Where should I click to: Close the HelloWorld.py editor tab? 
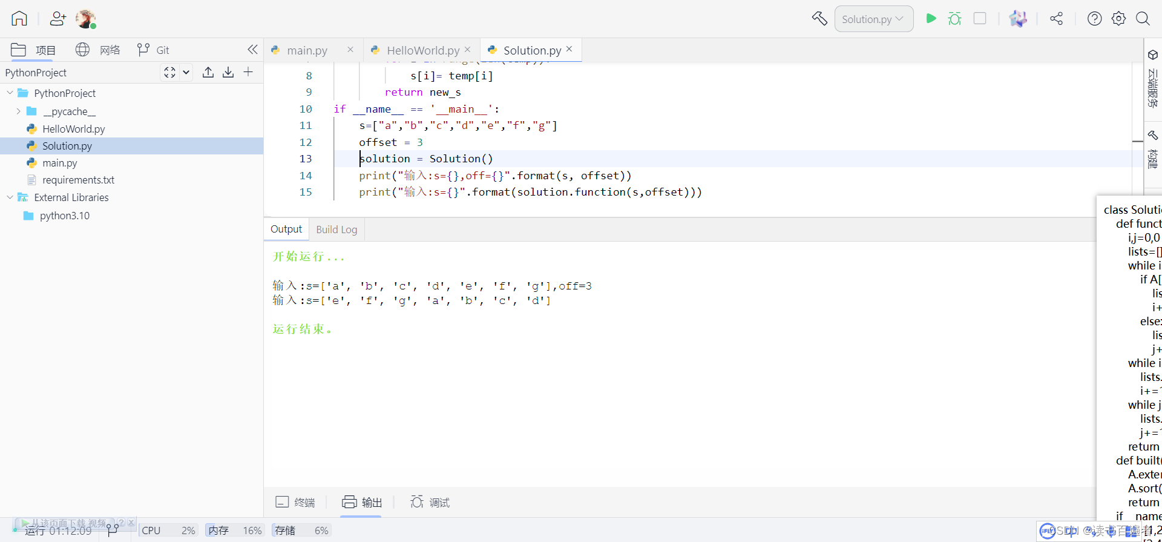[x=467, y=50]
